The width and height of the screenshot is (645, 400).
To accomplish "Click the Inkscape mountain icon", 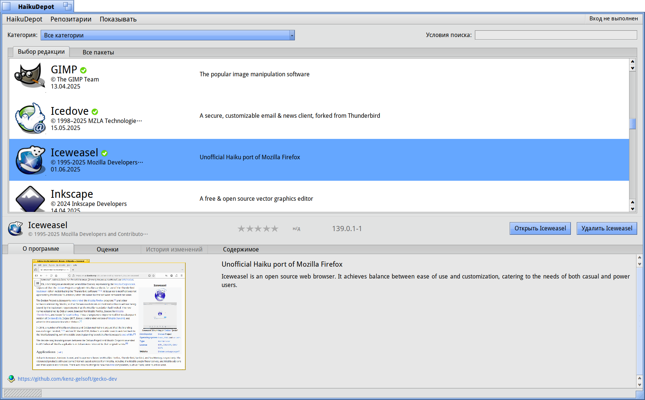I will [30, 199].
